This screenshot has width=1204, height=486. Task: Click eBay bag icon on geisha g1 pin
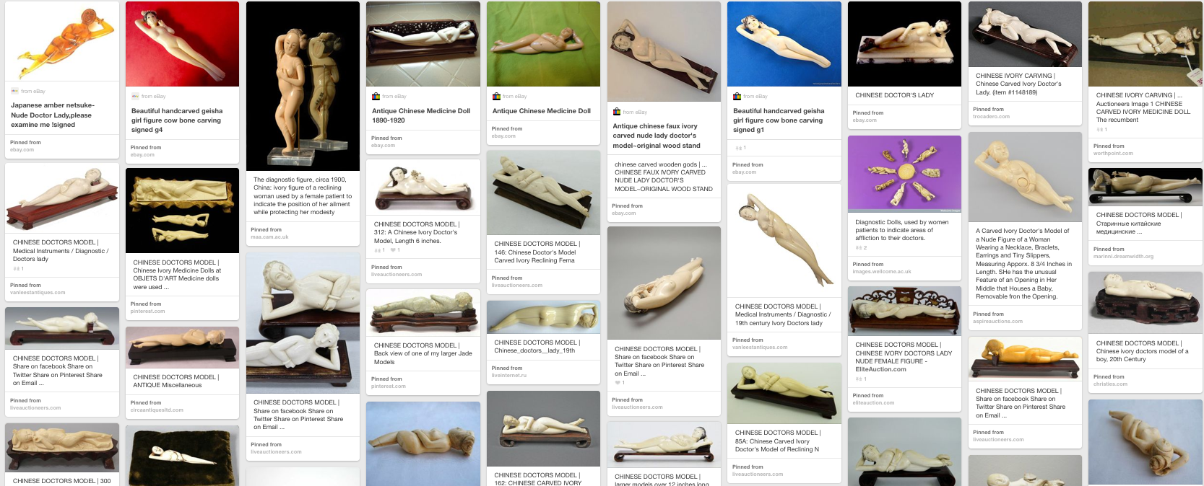click(x=737, y=96)
